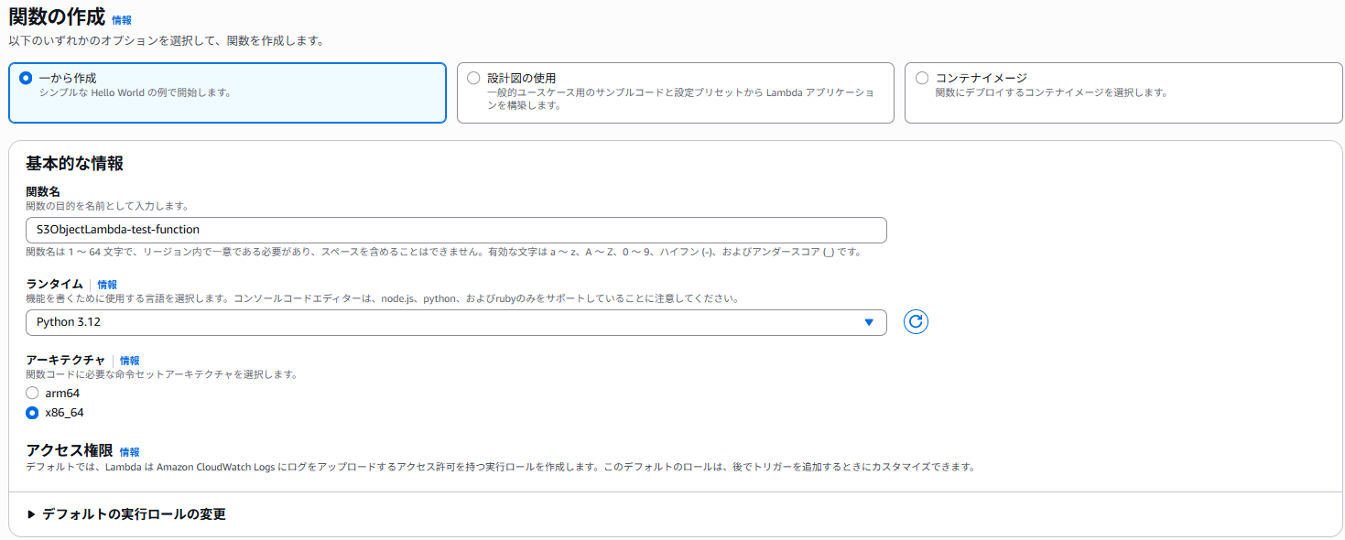Select x86_64 architecture radio button

pos(32,413)
